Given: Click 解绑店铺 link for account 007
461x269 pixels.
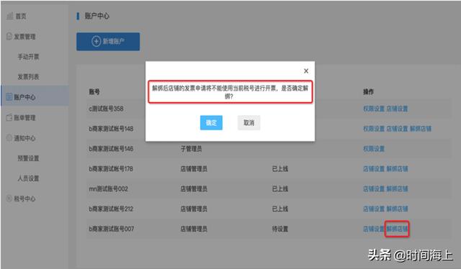Looking at the screenshot, I should [x=397, y=229].
